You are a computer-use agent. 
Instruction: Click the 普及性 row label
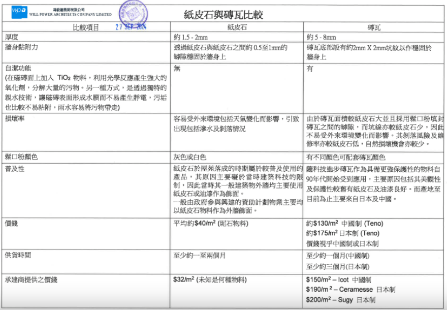[15, 168]
